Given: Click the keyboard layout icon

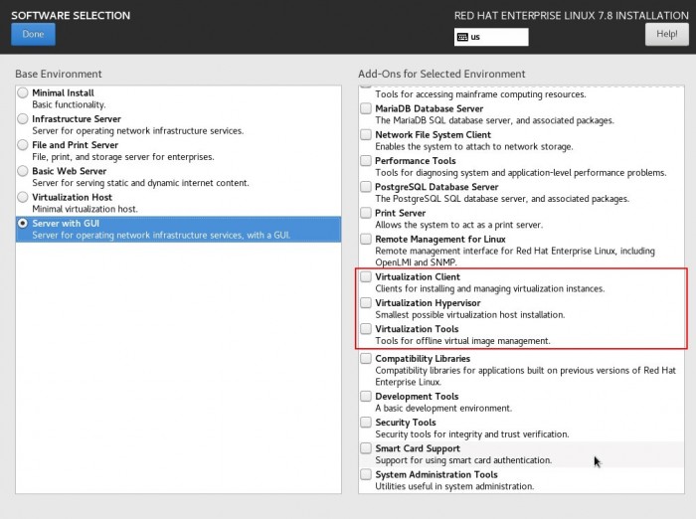Looking at the screenshot, I should pyautogui.click(x=462, y=37).
